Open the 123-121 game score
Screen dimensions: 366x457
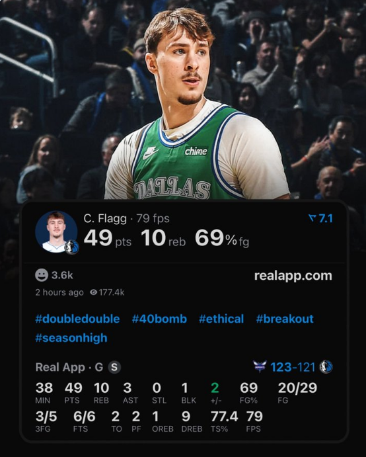tap(293, 367)
